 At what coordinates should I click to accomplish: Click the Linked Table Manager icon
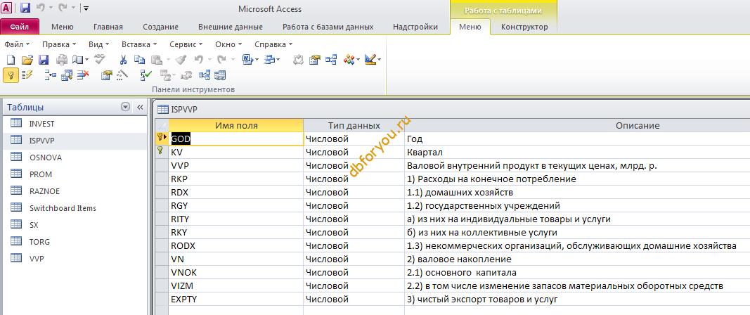[x=221, y=75]
